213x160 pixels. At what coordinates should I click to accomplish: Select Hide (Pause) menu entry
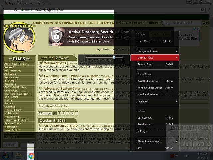click(155, 41)
